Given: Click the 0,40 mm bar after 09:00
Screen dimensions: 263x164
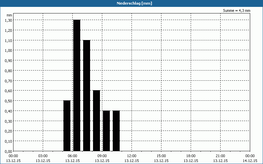Looking at the screenshot, I should pyautogui.click(x=106, y=131).
